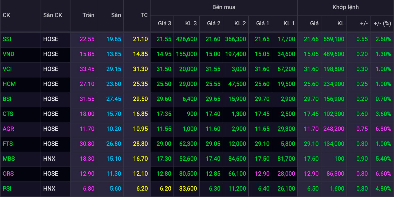Select SSI matched volume 559,100
This screenshot has width=394, height=197.
(334, 39)
